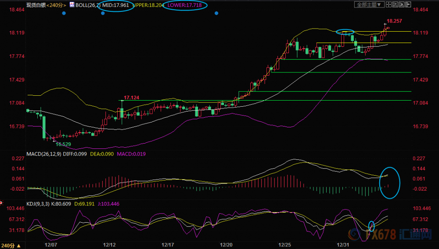Viewport: 439px width, 249px height.
Task: Click the 16.529 low price label
Action: tap(63, 144)
